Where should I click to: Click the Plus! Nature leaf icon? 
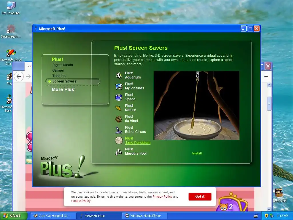[119, 108]
